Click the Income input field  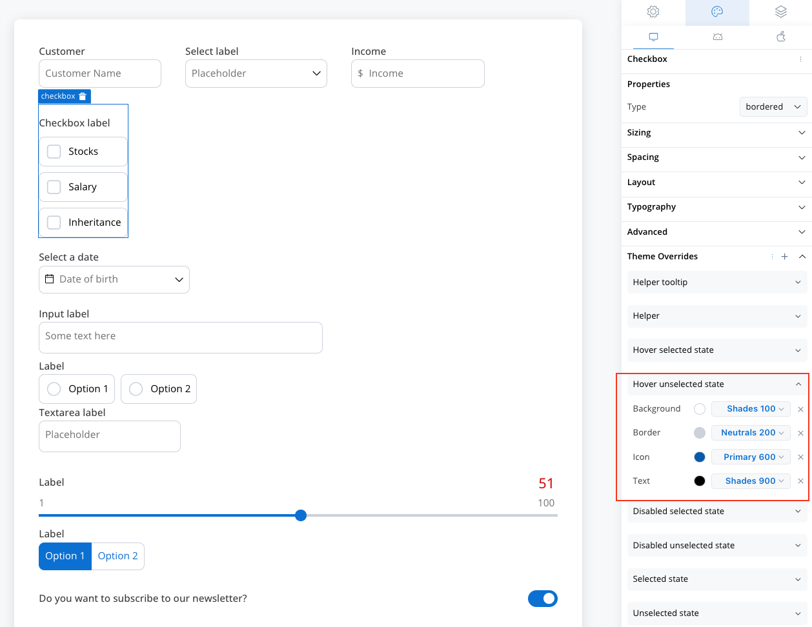pos(418,74)
